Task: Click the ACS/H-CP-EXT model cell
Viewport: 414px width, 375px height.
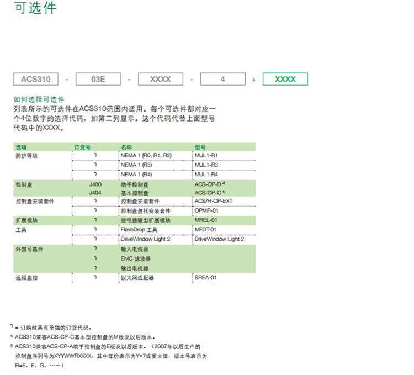Action: (x=214, y=201)
